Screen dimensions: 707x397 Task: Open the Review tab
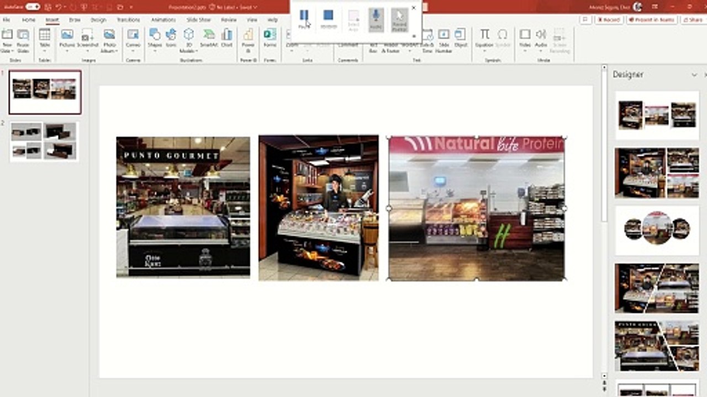(x=229, y=20)
